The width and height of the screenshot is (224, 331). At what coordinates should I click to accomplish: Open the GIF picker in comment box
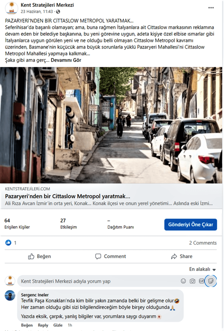point(201,281)
